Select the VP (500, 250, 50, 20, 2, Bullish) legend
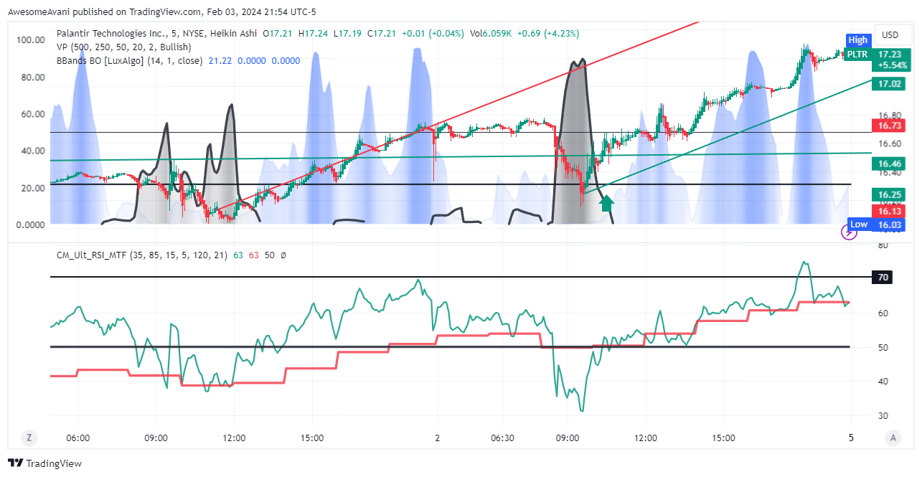Screen dimensions: 922x477 point(123,47)
